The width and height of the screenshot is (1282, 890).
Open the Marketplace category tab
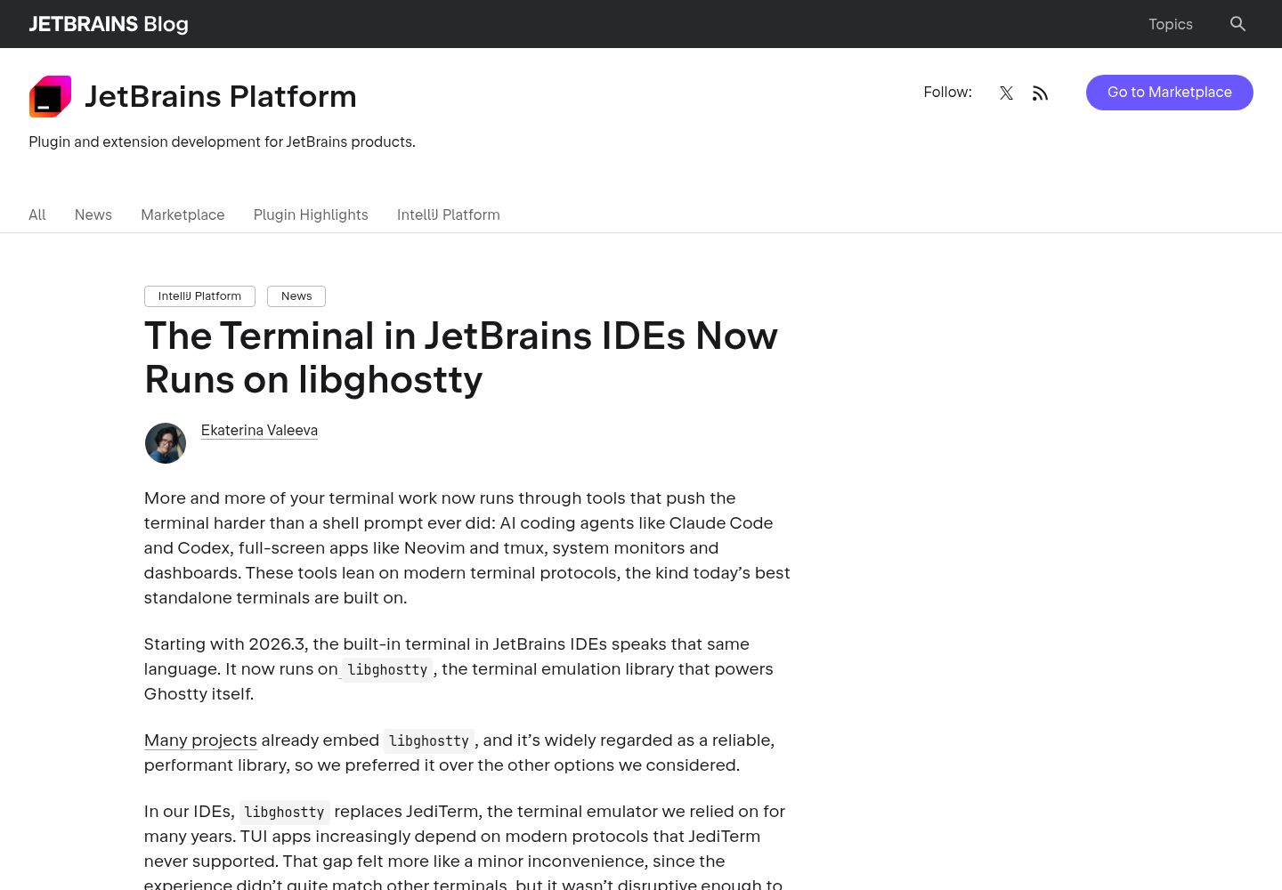pos(183,214)
